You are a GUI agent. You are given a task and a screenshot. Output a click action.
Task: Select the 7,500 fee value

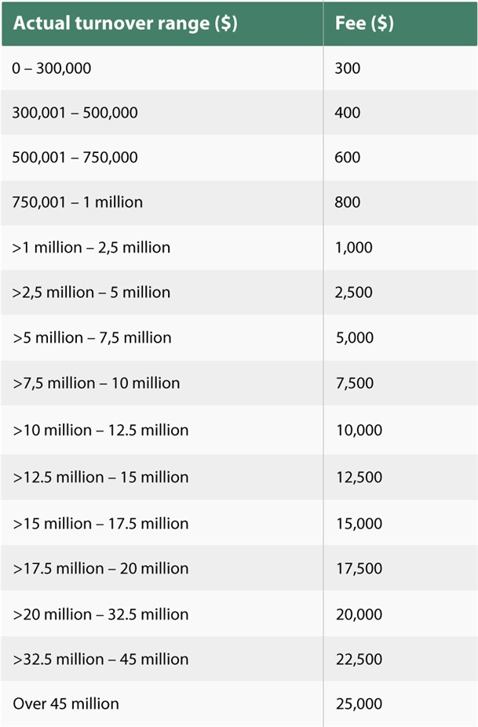pos(353,383)
